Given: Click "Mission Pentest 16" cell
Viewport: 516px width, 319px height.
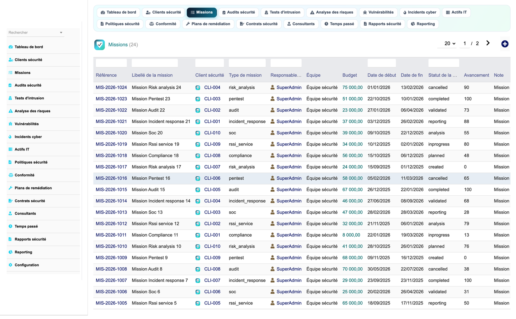Looking at the screenshot, I should (x=151, y=178).
